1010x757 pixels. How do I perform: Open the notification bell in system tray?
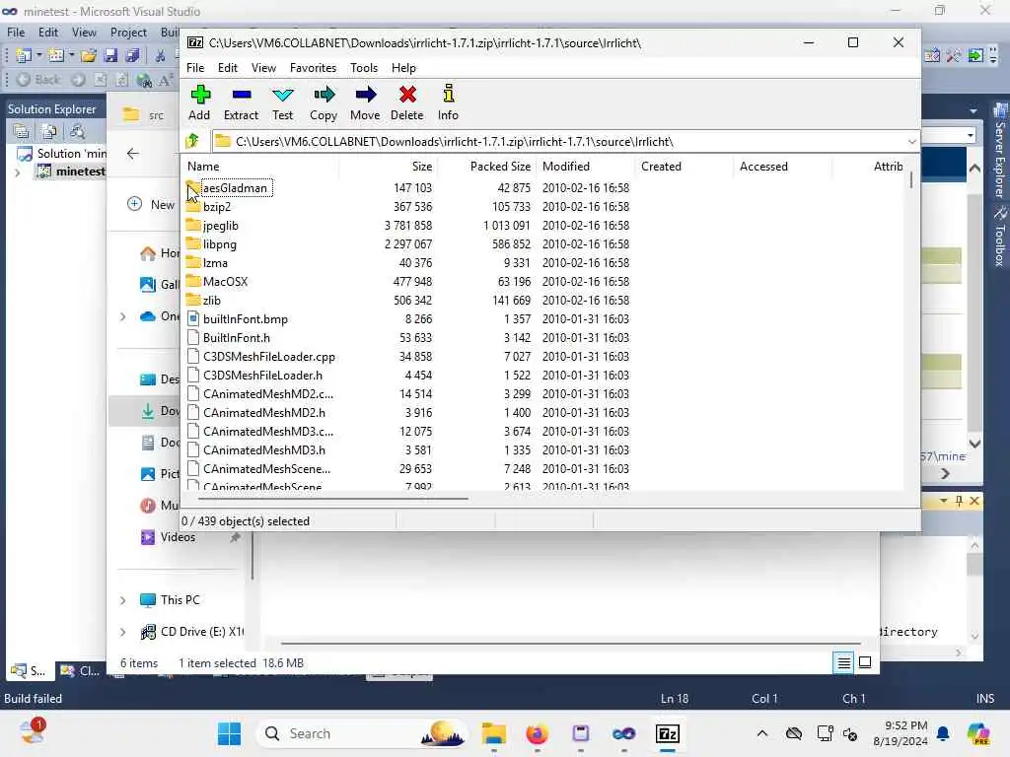(x=943, y=733)
